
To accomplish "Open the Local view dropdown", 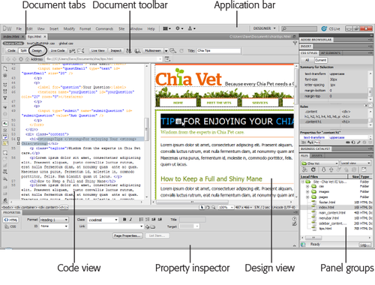I will coord(355,163).
